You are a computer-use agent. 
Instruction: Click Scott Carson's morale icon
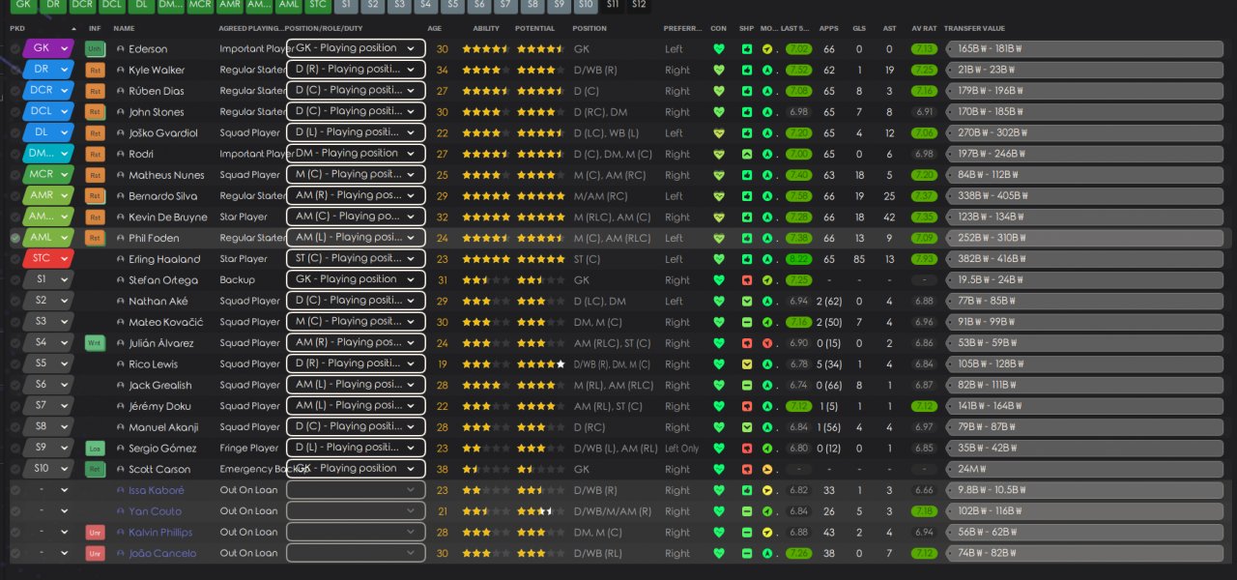point(767,469)
